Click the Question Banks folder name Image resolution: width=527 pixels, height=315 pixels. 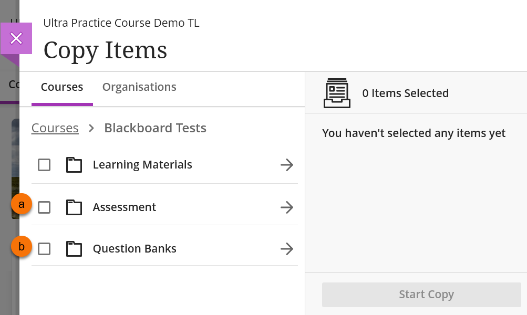(135, 249)
